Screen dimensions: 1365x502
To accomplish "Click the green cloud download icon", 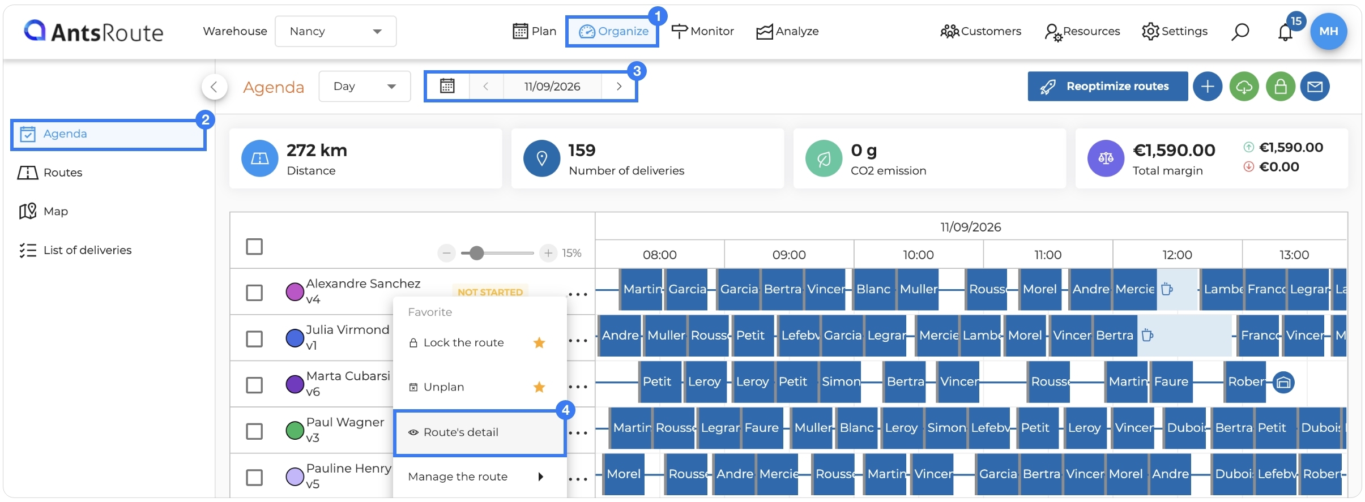I will pos(1244,87).
